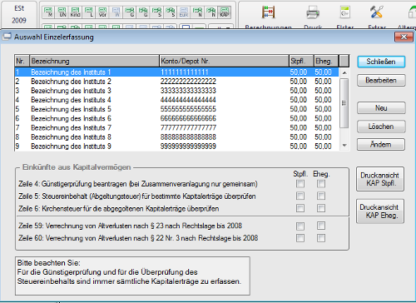This screenshot has height=303, width=416.
Task: Open Druckansicht KAP Eheg.
Action: (380, 211)
